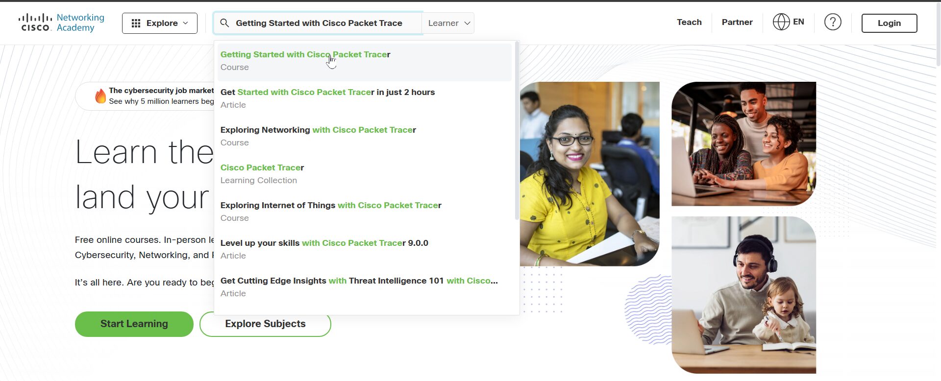Open Exploring Networking with Cisco Packet Tracer result
The image size is (941, 381).
coord(365,136)
